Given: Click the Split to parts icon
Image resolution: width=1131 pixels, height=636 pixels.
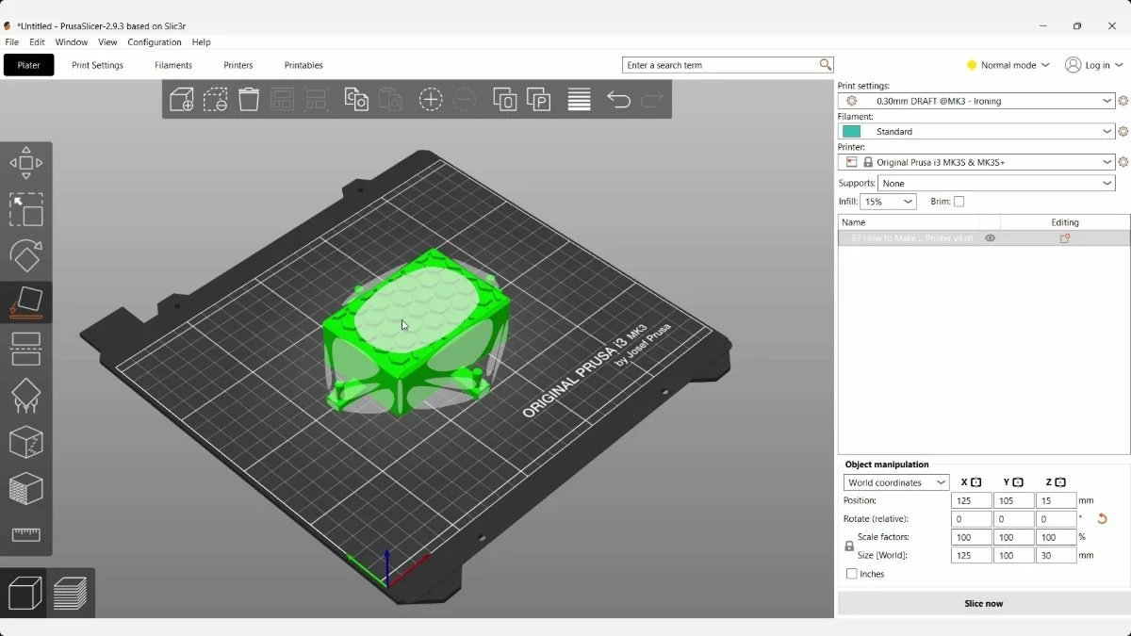Looking at the screenshot, I should tap(539, 99).
